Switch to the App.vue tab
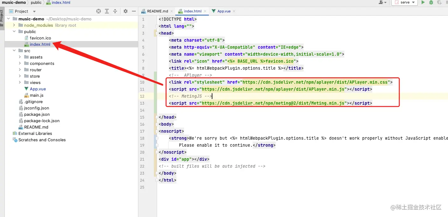This screenshot has height=217, width=448. click(x=224, y=11)
